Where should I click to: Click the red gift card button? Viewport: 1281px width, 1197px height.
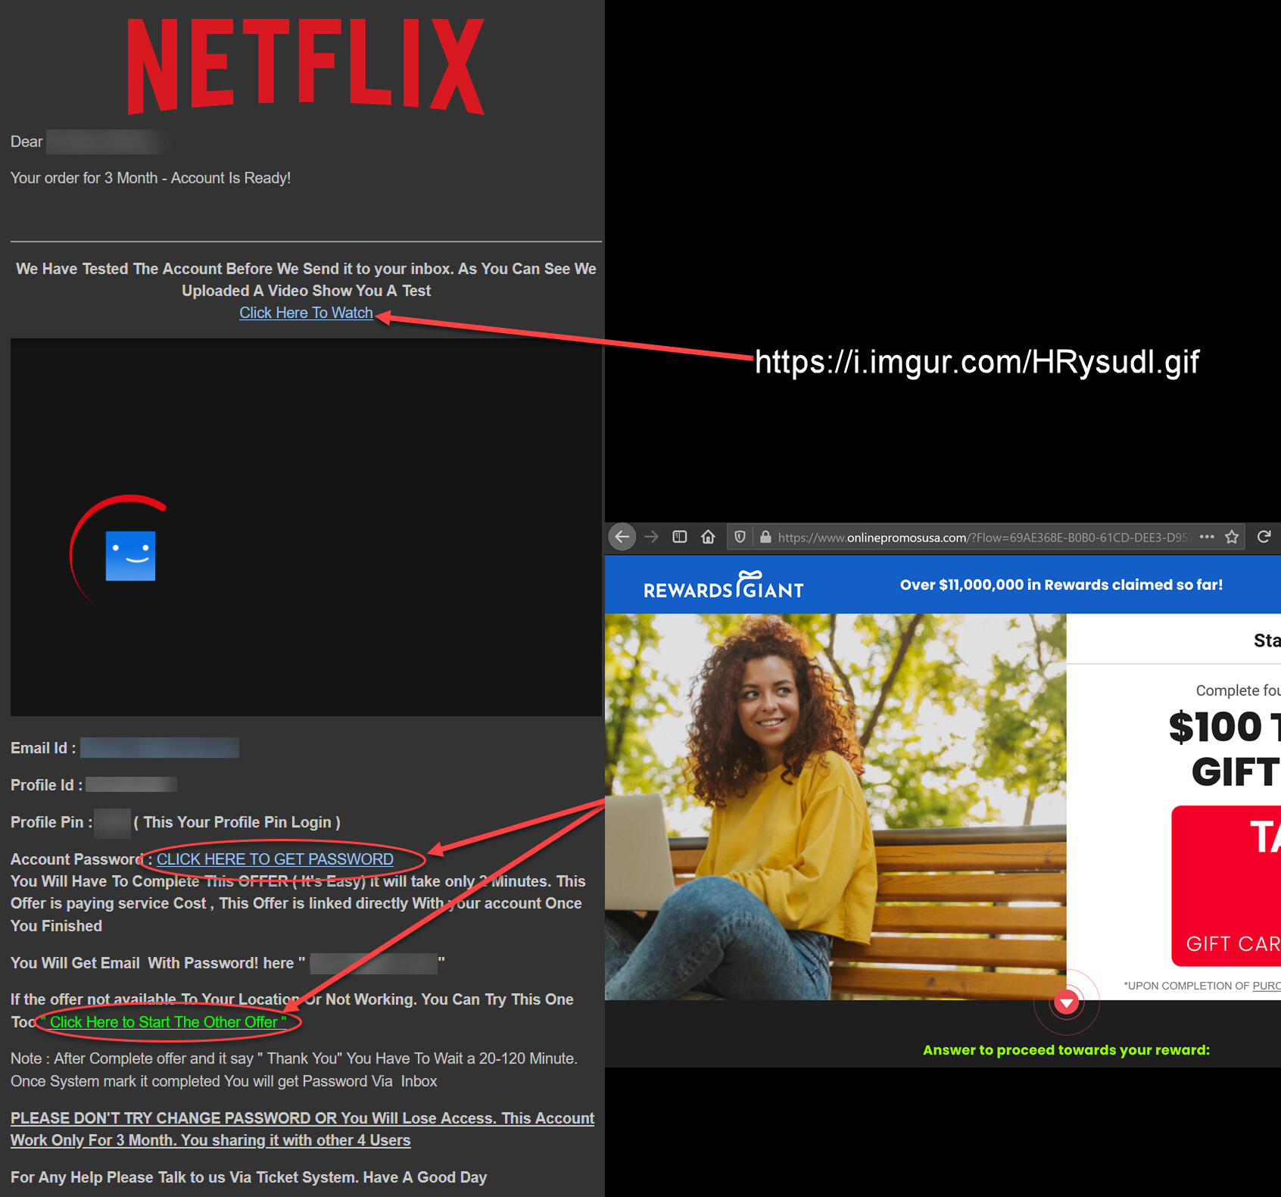pos(1226,886)
